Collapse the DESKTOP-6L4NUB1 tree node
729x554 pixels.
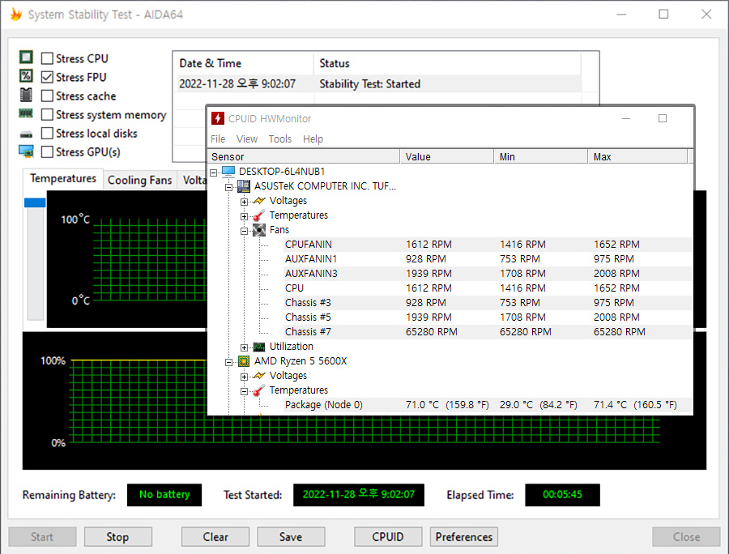click(x=213, y=173)
